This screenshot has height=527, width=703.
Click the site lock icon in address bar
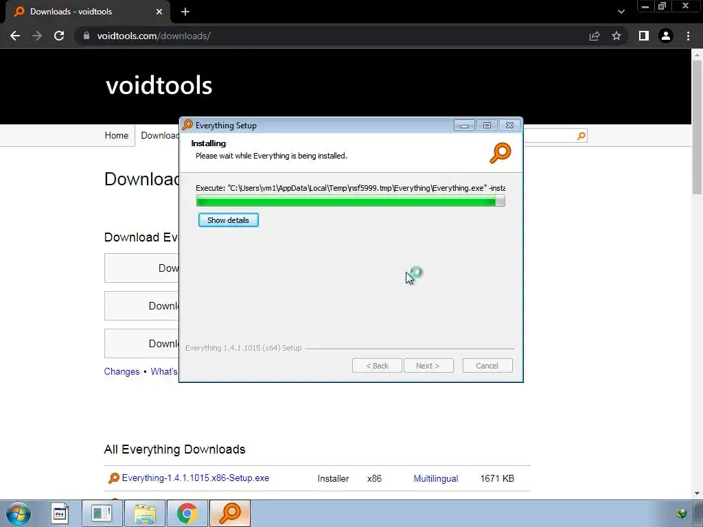click(x=87, y=36)
